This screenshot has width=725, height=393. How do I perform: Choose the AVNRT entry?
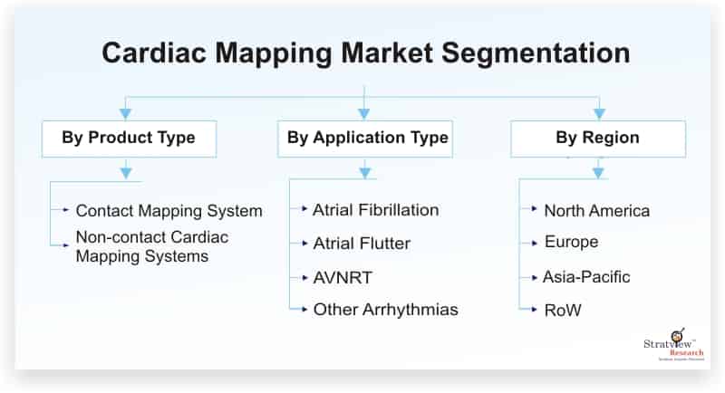pyautogui.click(x=343, y=278)
